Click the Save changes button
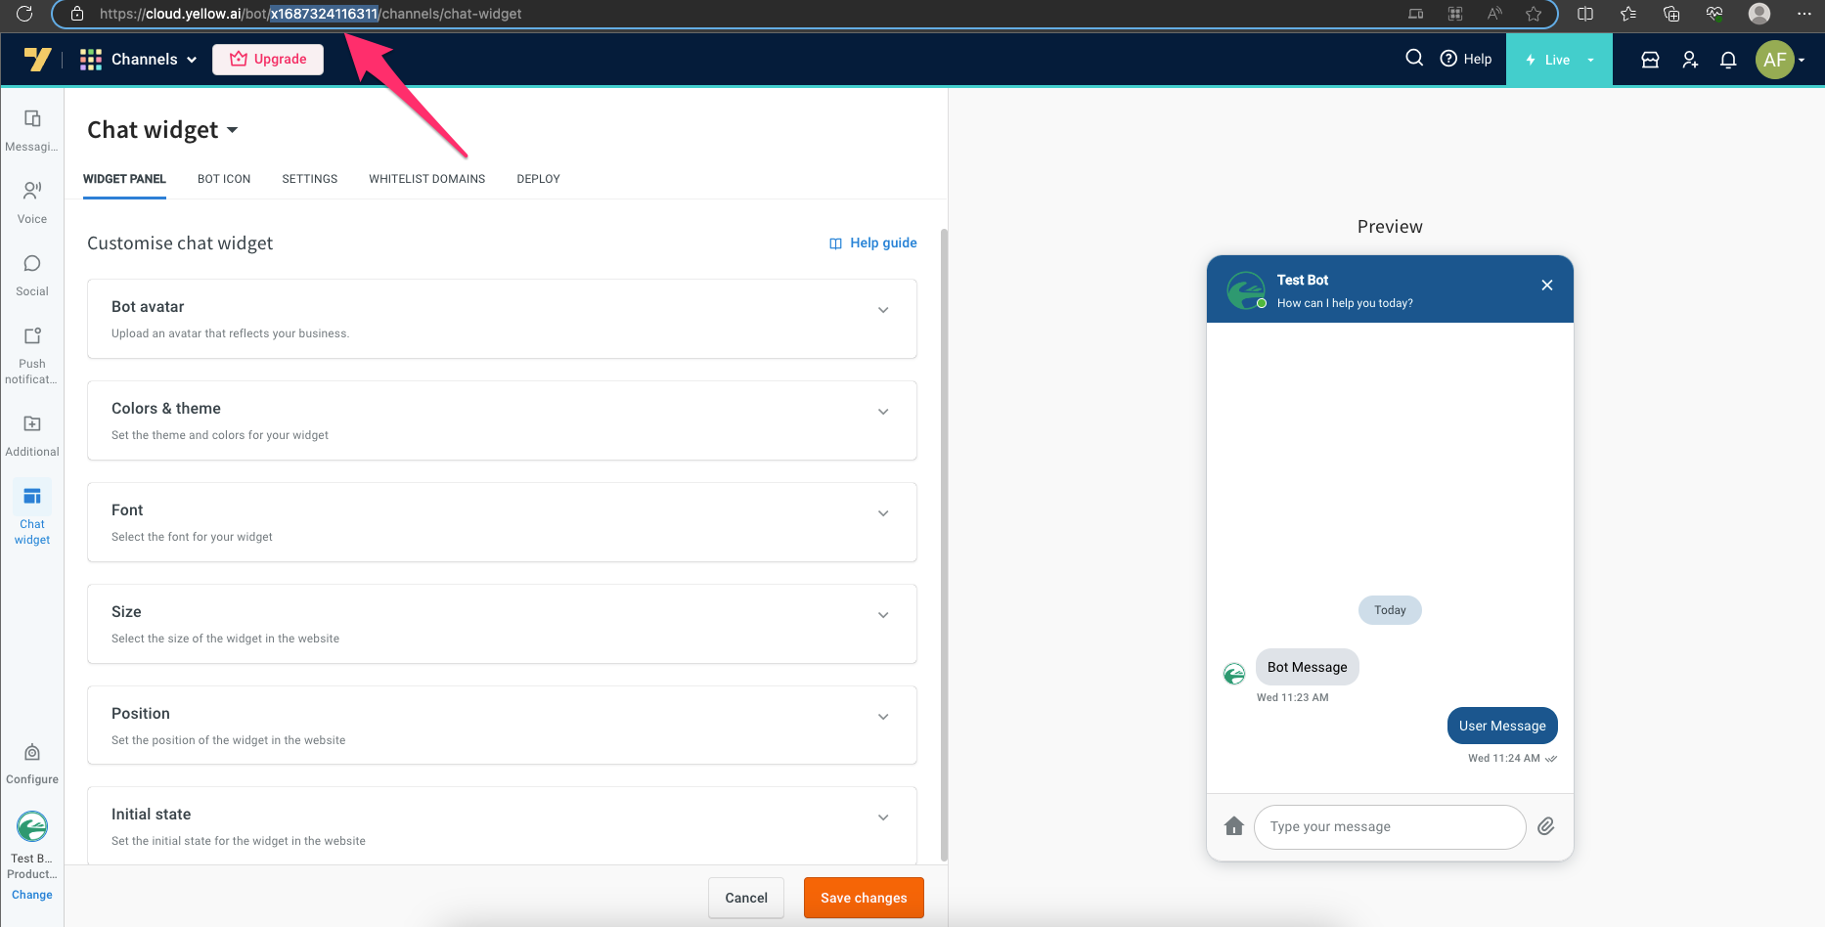Screen dimensions: 1825x927 (x=864, y=898)
